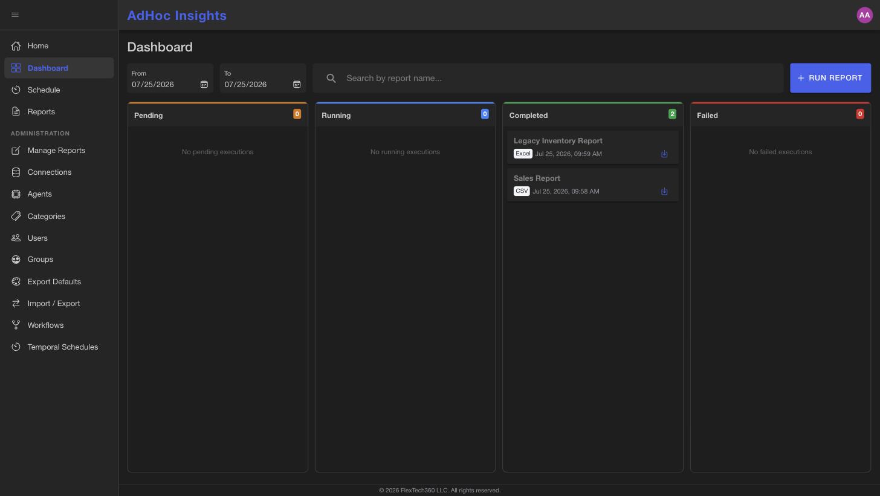The height and width of the screenshot is (496, 880).
Task: Click the AdHoc Insights title link
Action: pyautogui.click(x=176, y=16)
